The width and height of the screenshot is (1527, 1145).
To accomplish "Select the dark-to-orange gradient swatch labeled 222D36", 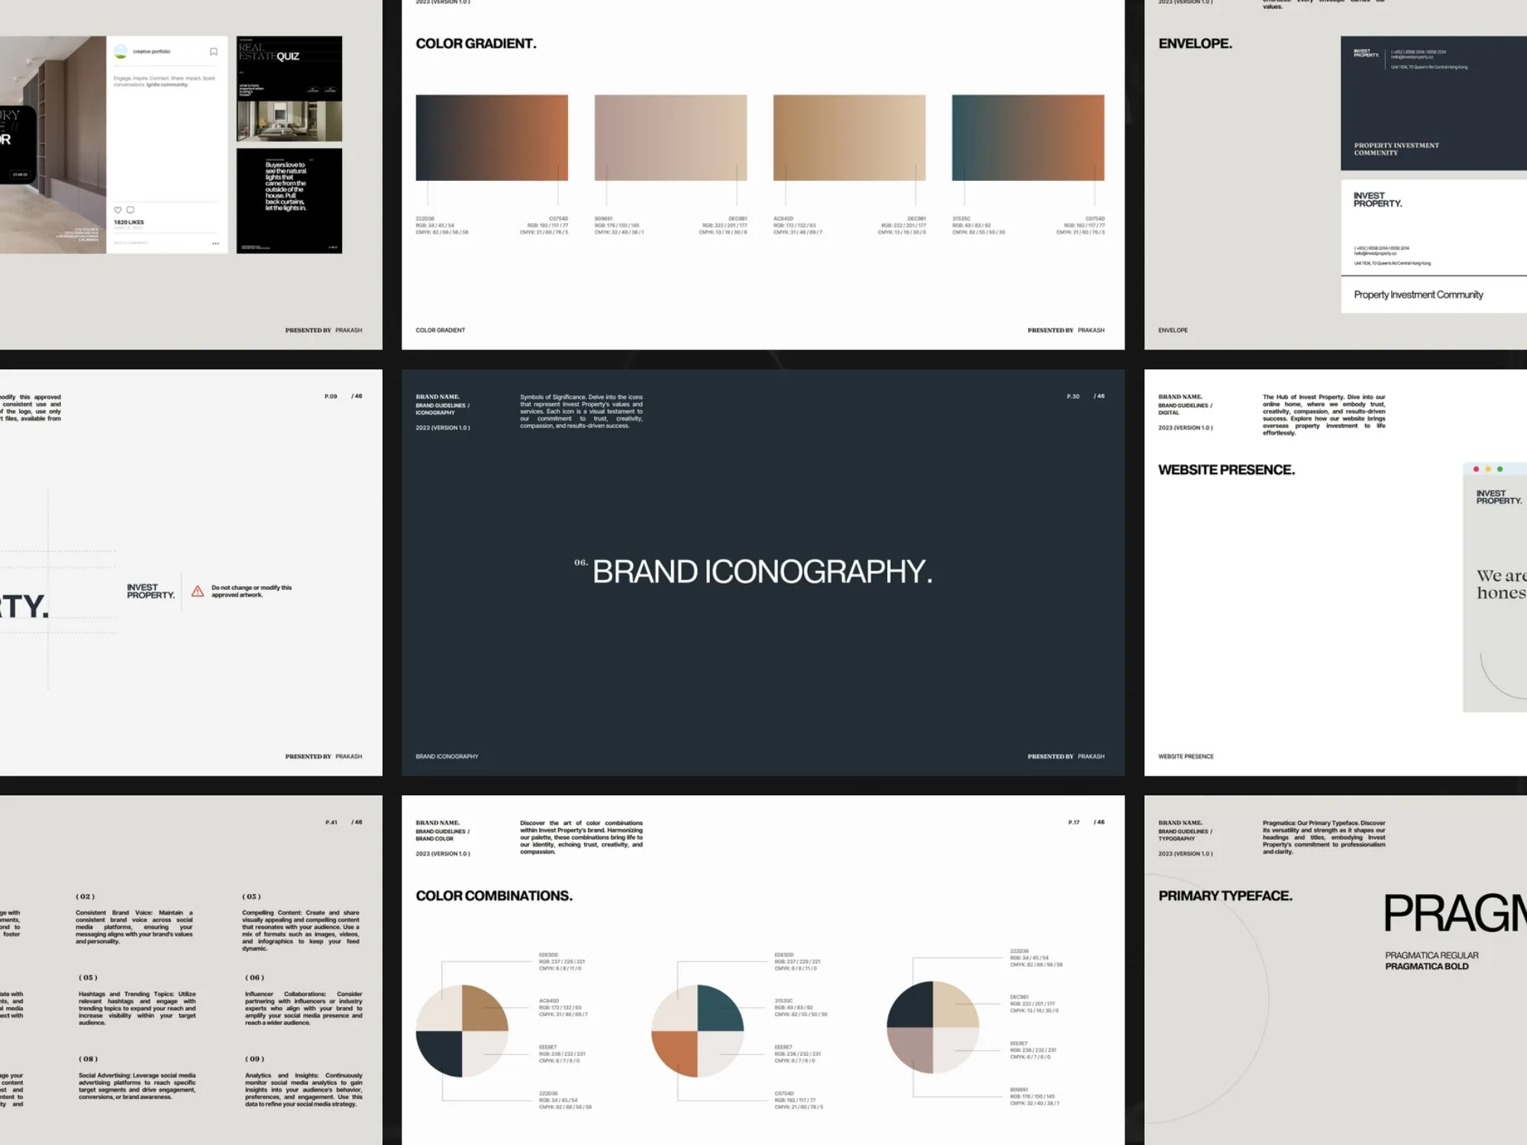I will coord(492,137).
